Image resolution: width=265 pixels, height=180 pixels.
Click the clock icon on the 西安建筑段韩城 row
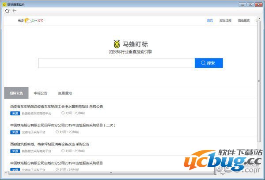tap(63, 150)
